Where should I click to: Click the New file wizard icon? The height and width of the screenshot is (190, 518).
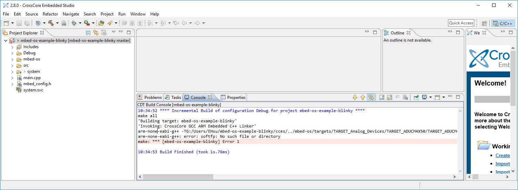click(x=6, y=23)
